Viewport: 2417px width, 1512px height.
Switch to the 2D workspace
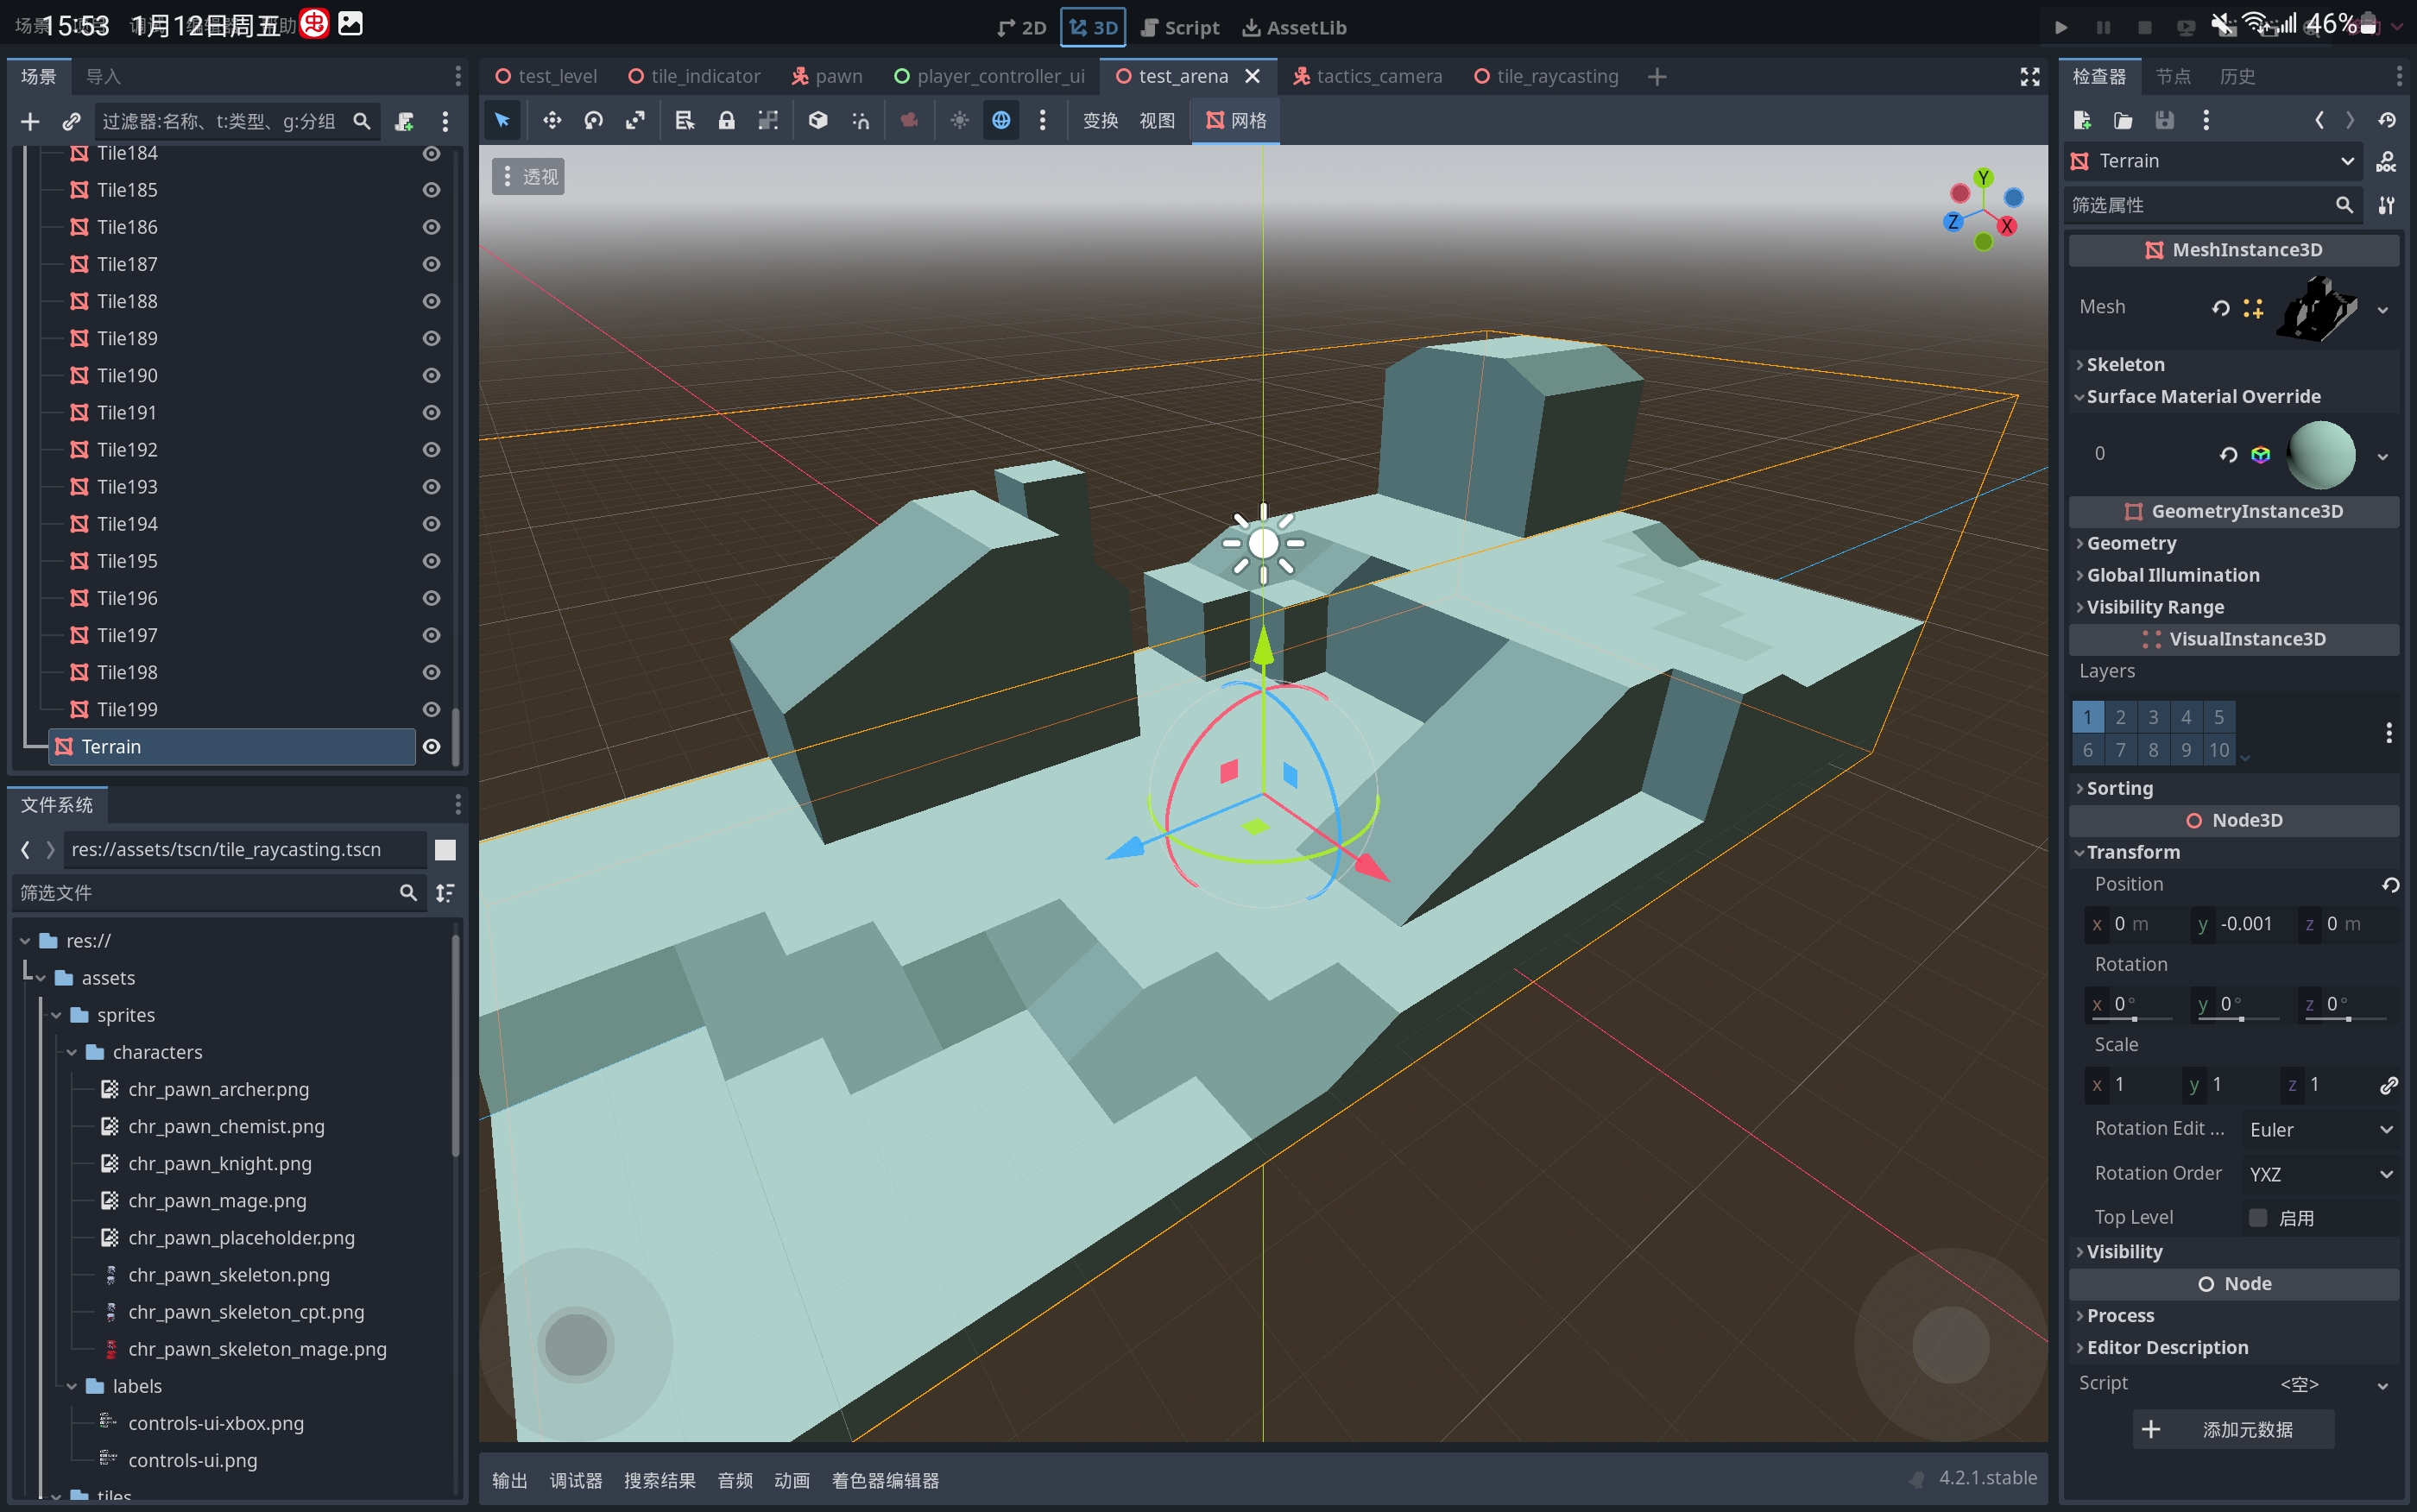pyautogui.click(x=1021, y=27)
